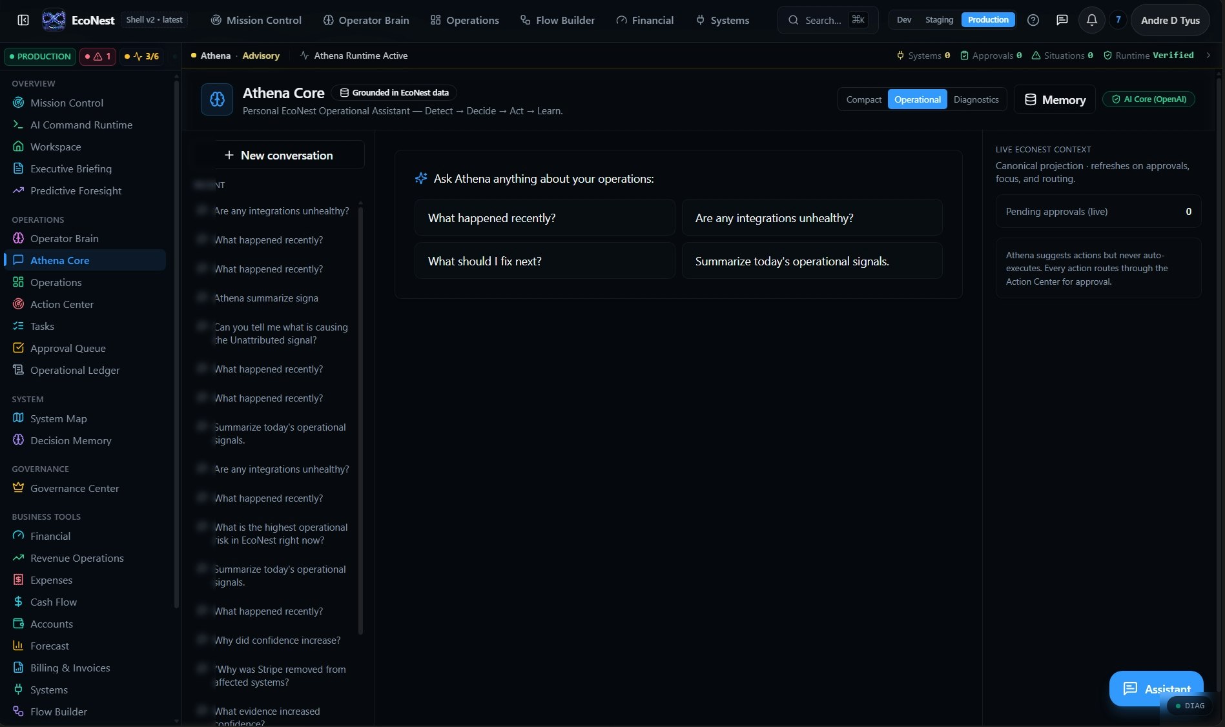Toggle the sidebar collapse icon
Image resolution: width=1225 pixels, height=727 pixels.
[23, 20]
